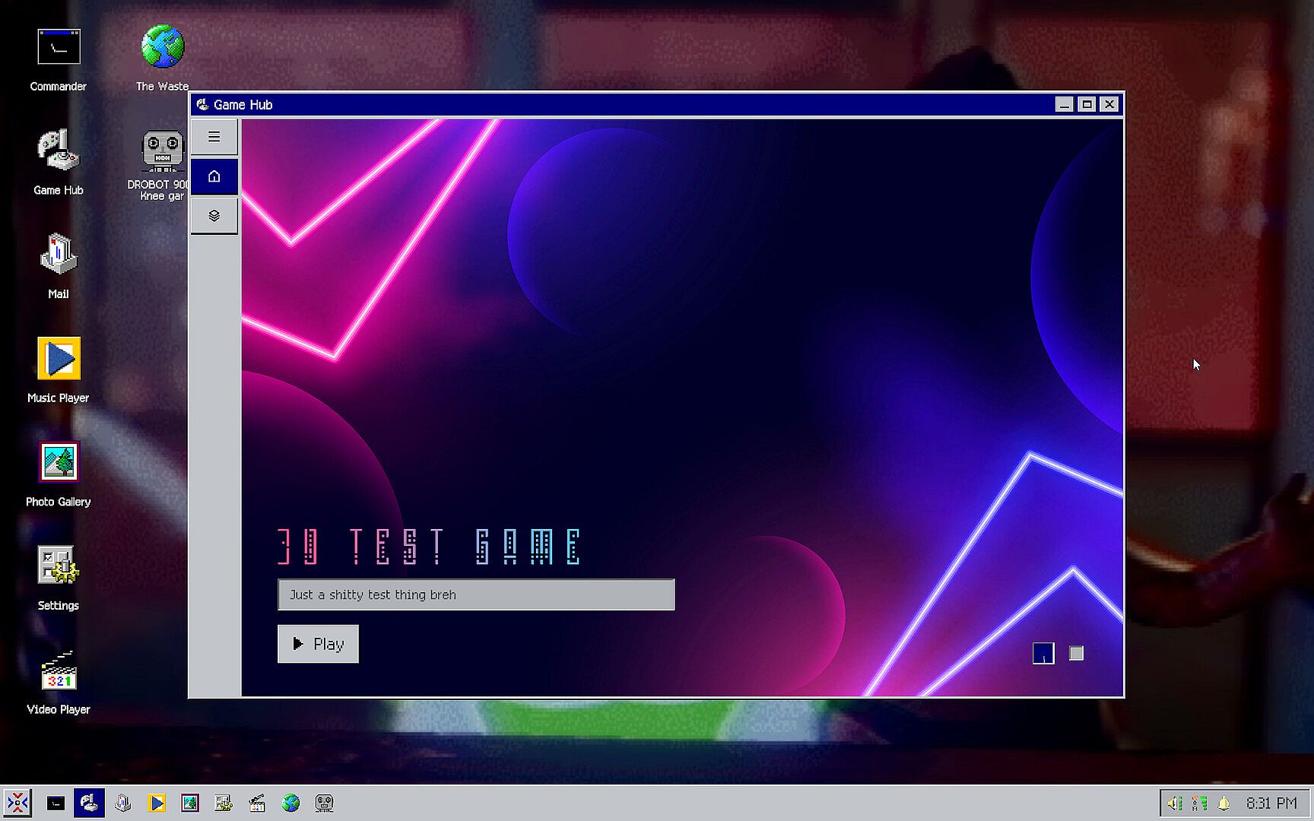This screenshot has height=821, width=1314.
Task: Click the start menu button in taskbar
Action: click(17, 803)
